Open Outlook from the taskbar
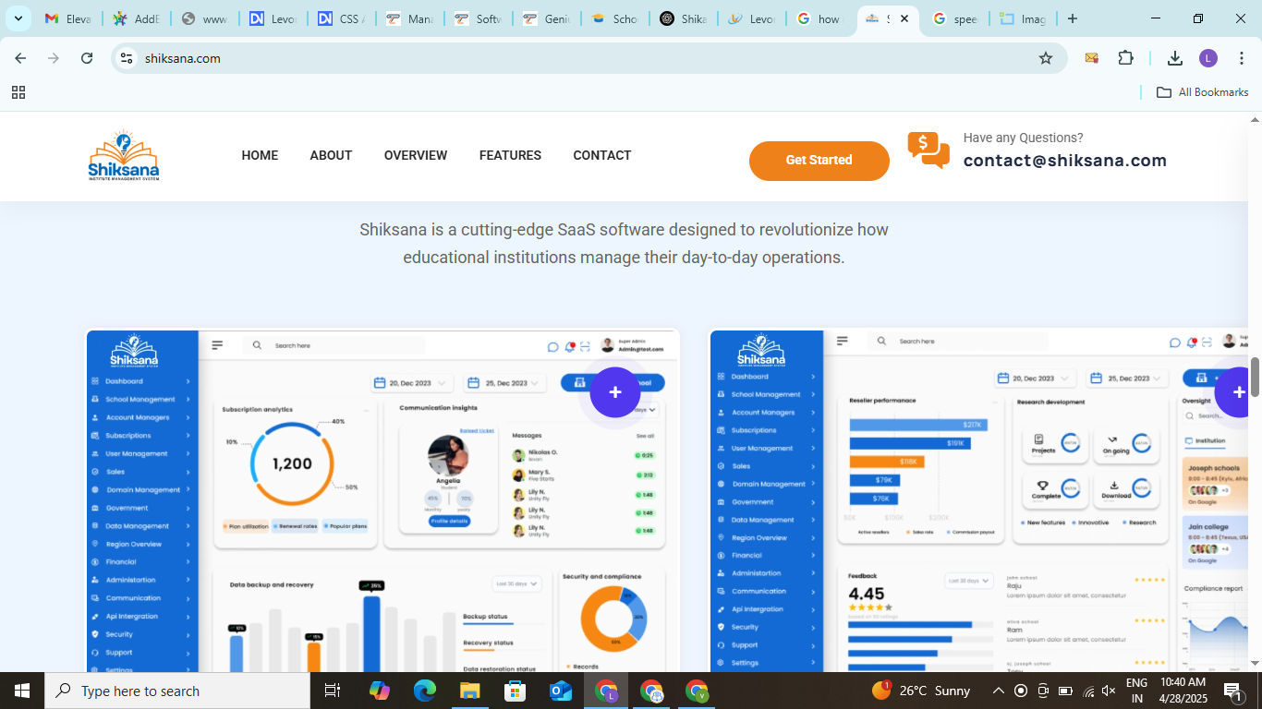Image resolution: width=1262 pixels, height=709 pixels. [x=560, y=691]
